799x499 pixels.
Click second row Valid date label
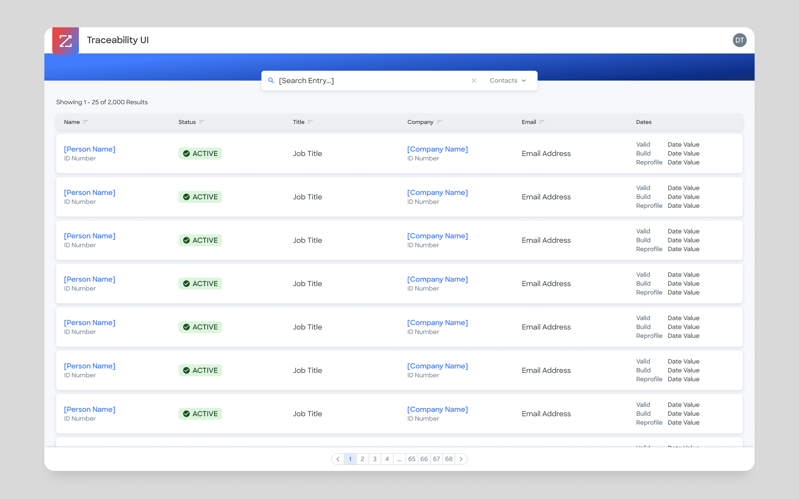(x=643, y=188)
